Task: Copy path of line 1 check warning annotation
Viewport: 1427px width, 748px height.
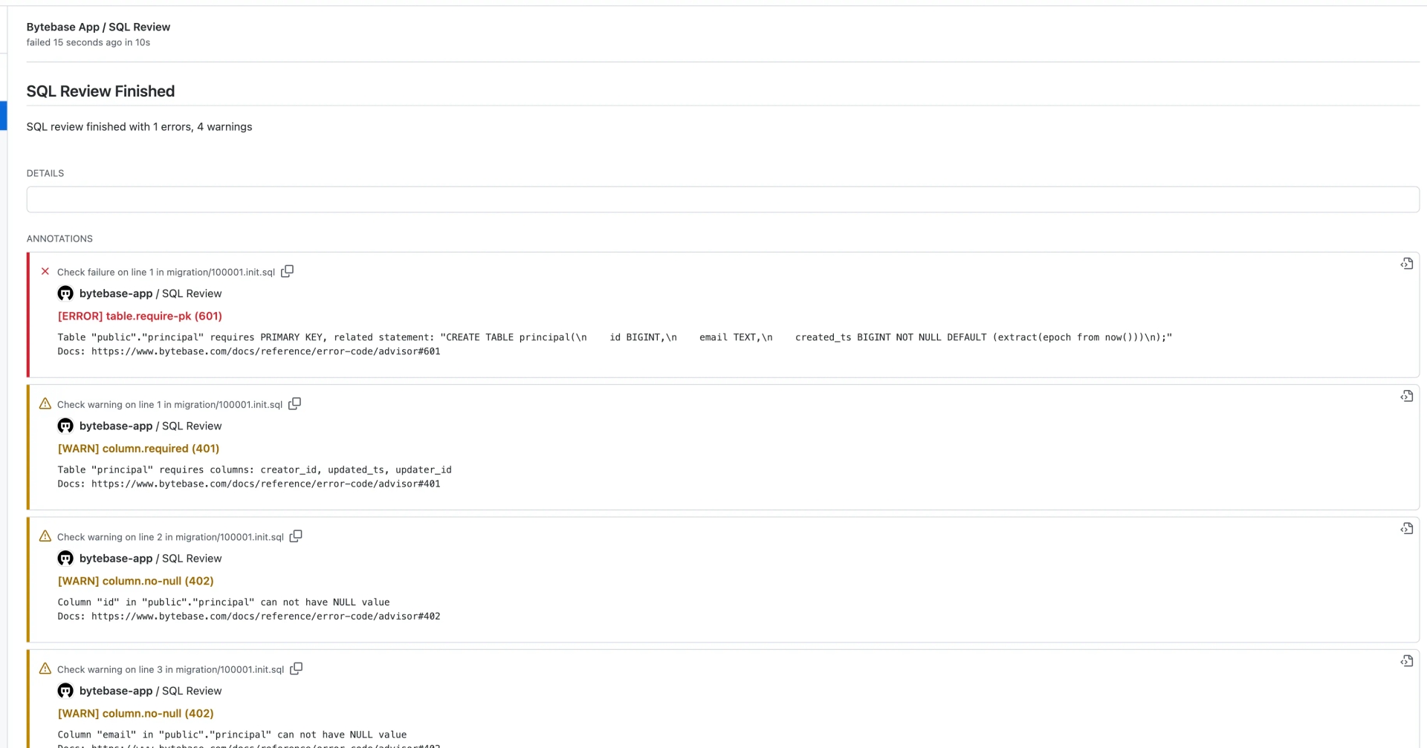Action: click(295, 403)
